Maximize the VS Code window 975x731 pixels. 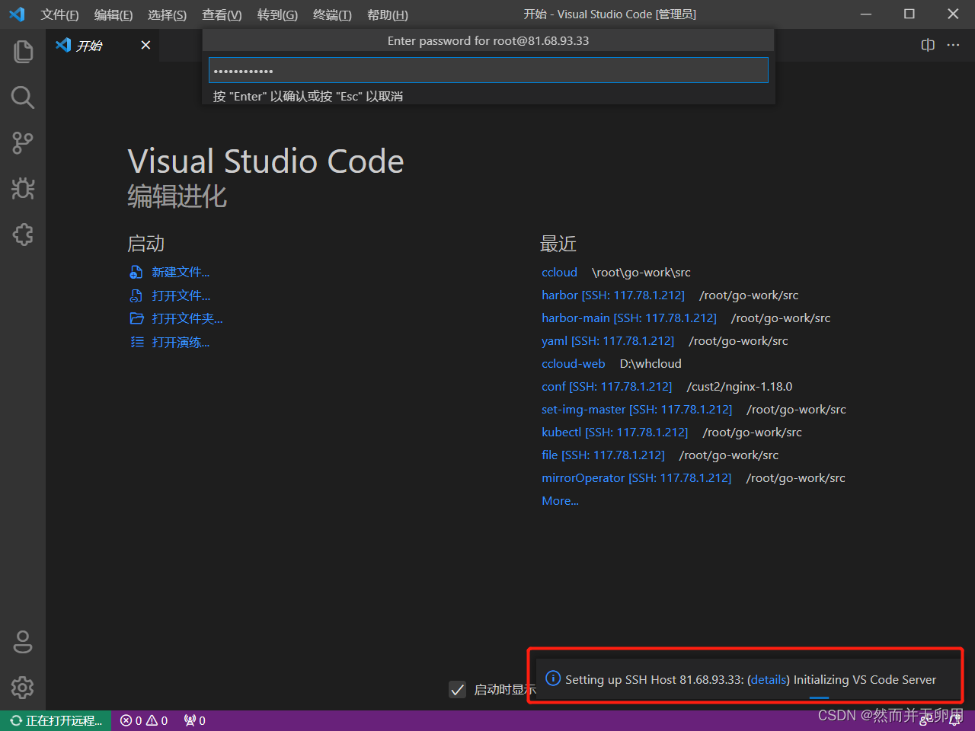pyautogui.click(x=909, y=14)
